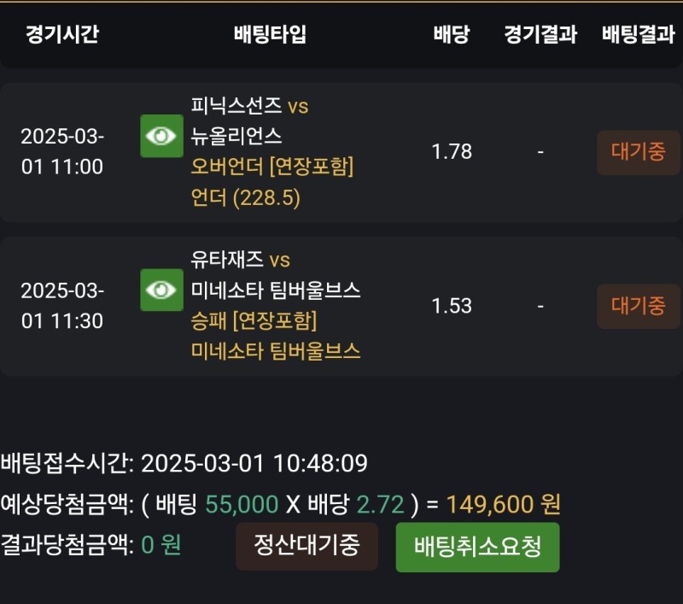Click the 149,600 원 expected winnings amount

pos(503,505)
